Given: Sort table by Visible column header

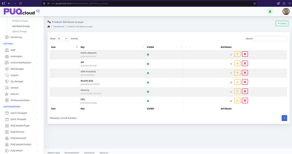Looking at the screenshot, I should tap(164, 47).
